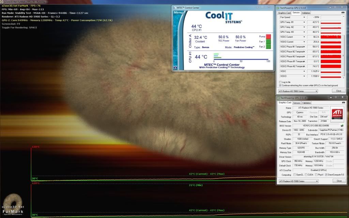Click the green Fan 1 status indicator
This screenshot has width=349, height=218.
click(269, 42)
